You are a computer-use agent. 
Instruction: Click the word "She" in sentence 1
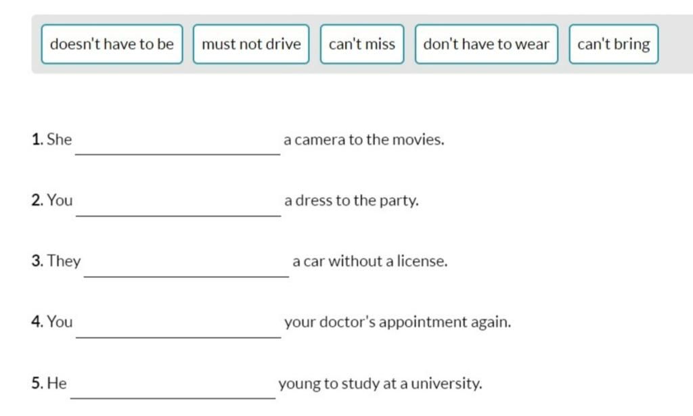coord(60,139)
